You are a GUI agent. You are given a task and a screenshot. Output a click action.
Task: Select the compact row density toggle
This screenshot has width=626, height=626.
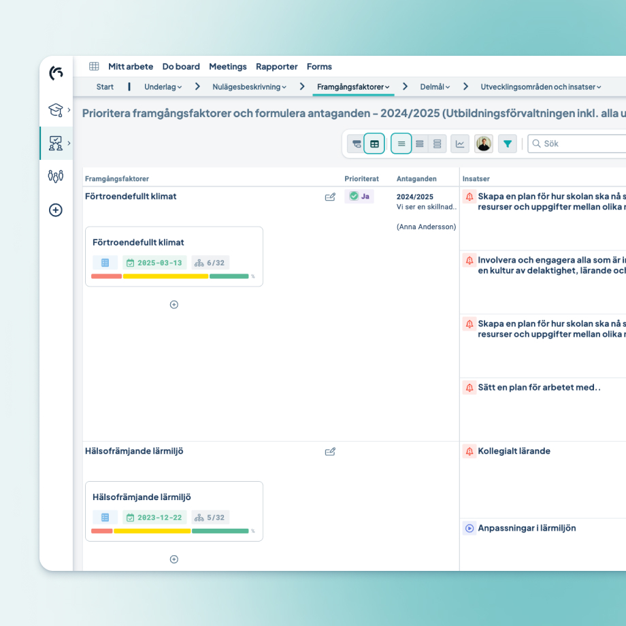pos(401,144)
